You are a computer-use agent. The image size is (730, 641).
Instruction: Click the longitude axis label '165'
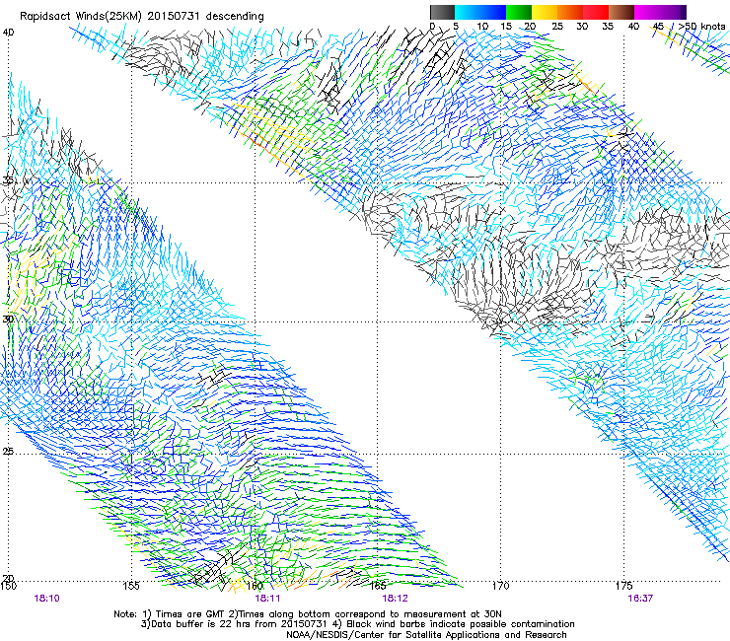tap(378, 586)
